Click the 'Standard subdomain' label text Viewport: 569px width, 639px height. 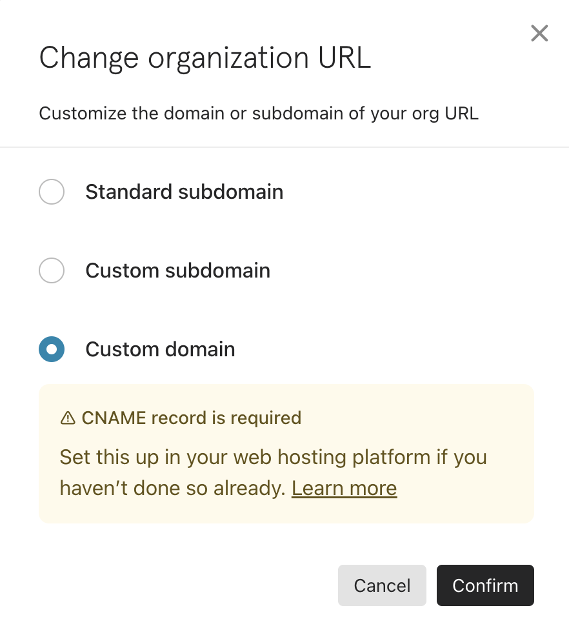point(184,192)
